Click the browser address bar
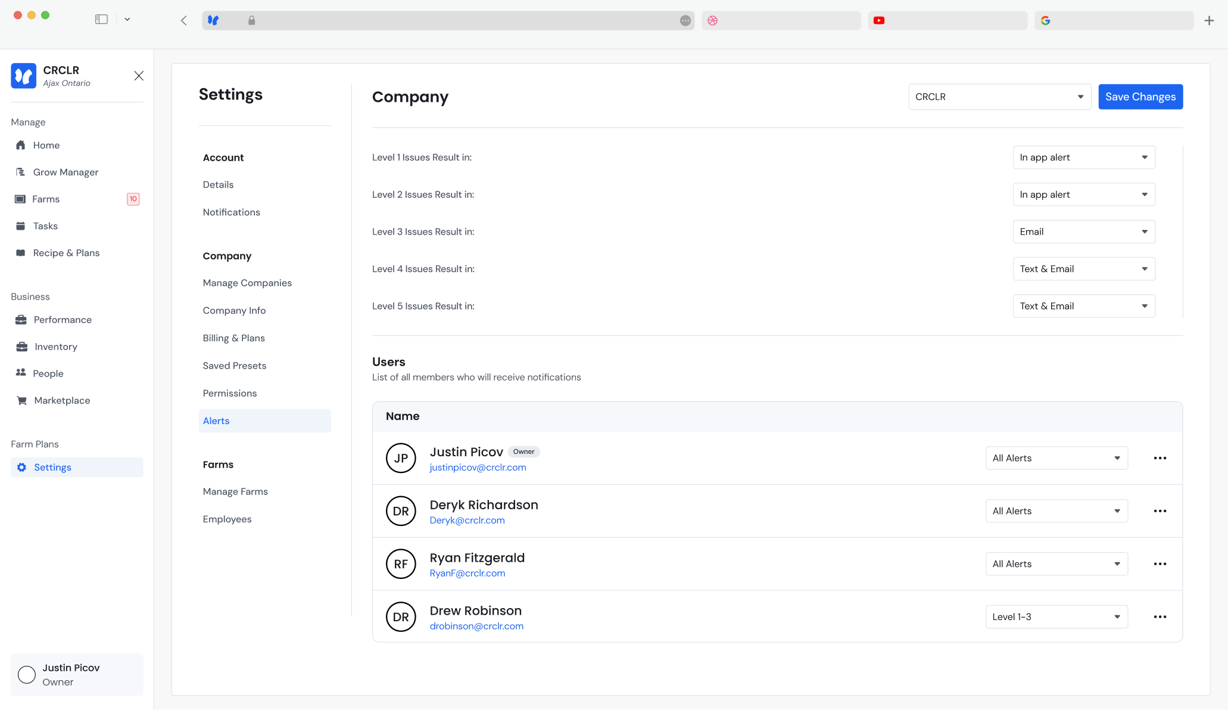This screenshot has width=1228, height=710. point(465,20)
